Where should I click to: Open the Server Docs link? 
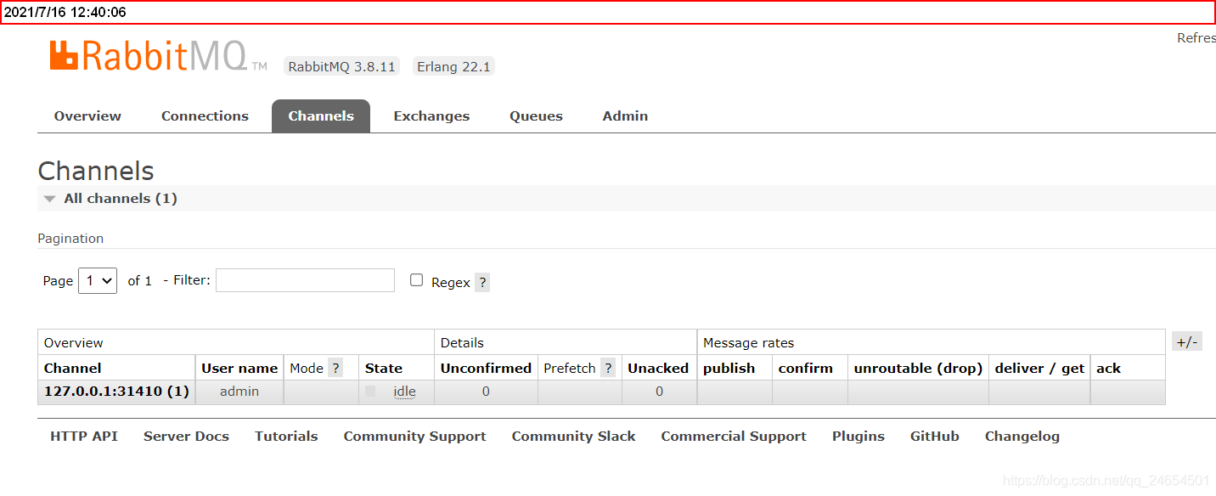186,437
